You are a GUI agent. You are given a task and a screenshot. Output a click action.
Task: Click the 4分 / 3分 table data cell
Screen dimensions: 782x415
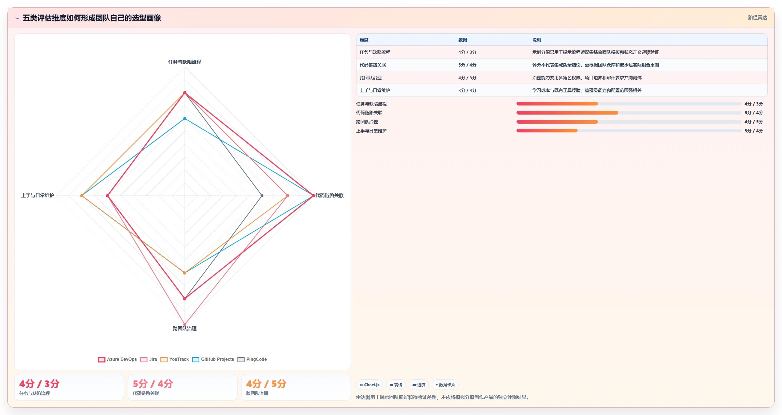[x=467, y=52]
